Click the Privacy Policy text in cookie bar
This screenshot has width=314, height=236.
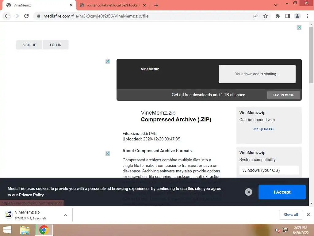[x=31, y=195]
